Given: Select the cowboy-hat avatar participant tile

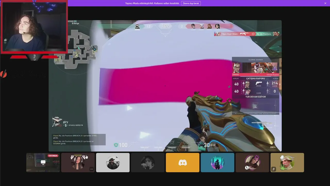Looking at the screenshot, I should point(113,162).
